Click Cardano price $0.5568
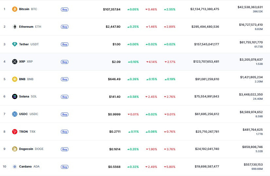This screenshot has height=176, width=270. pos(114,167)
